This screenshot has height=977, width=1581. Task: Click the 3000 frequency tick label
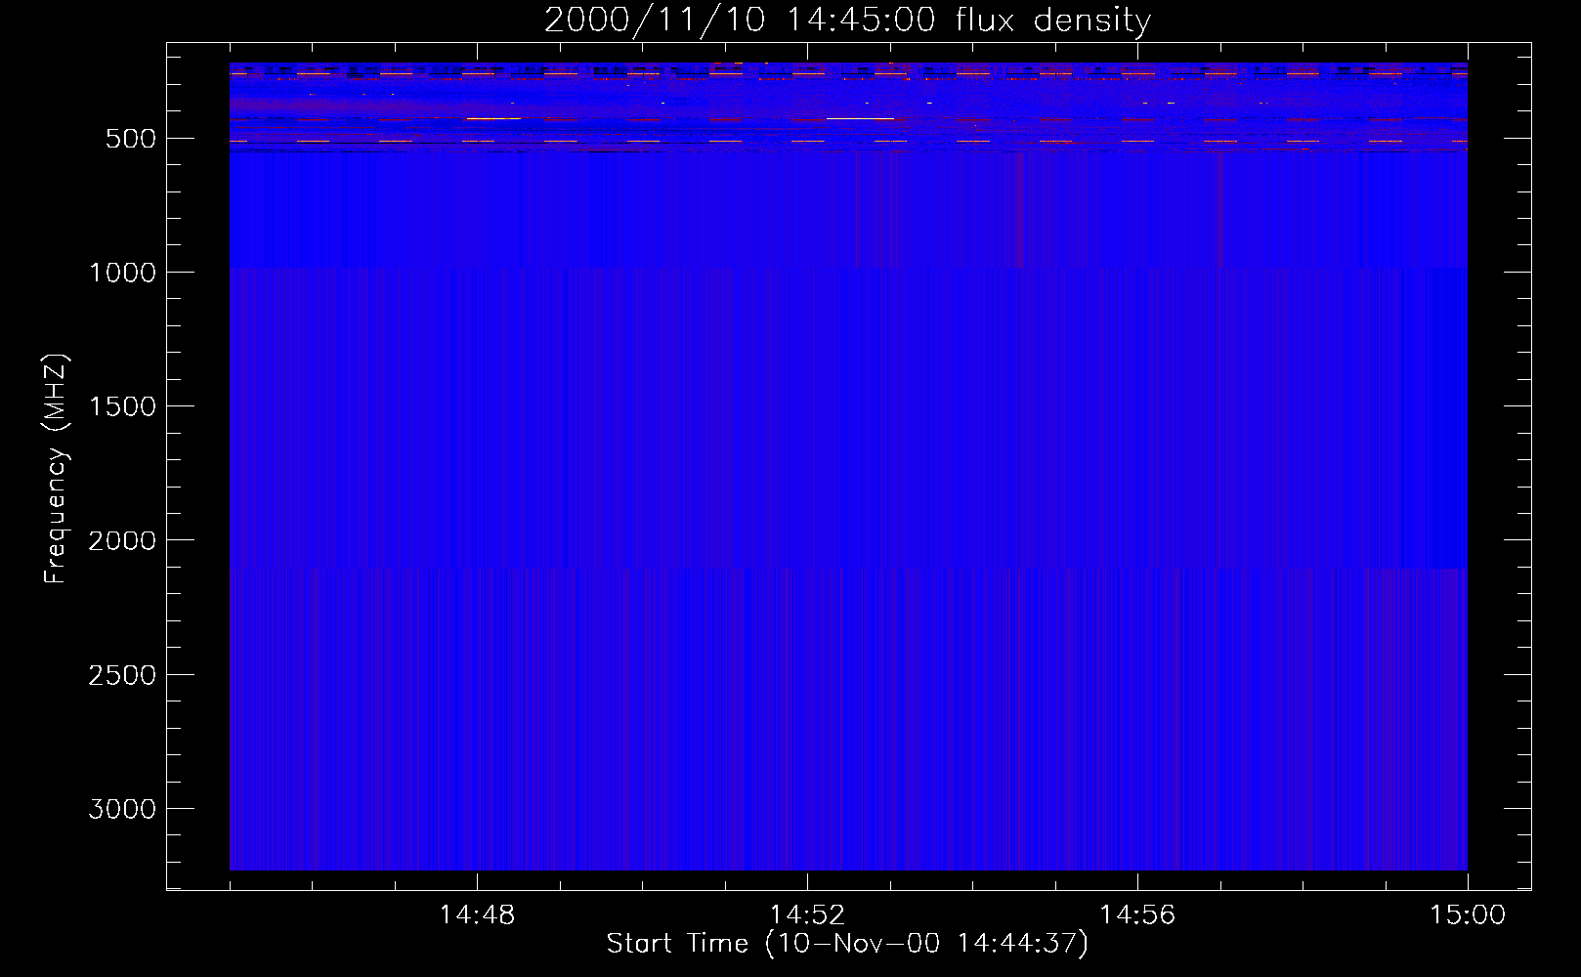[122, 809]
